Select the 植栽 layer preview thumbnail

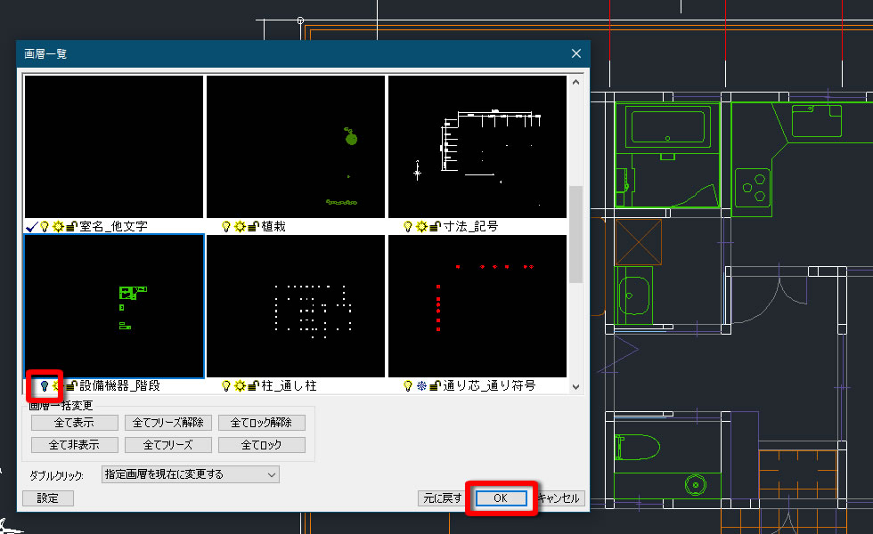coord(296,147)
